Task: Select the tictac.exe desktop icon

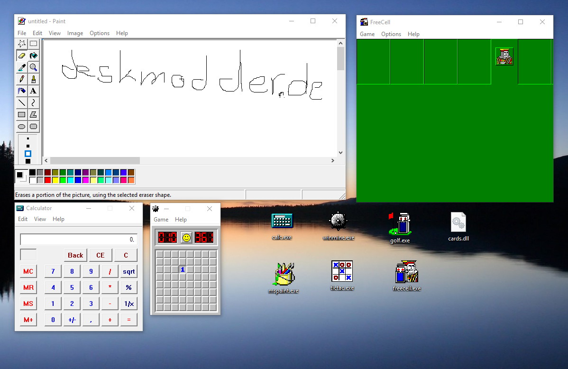Action: 342,276
